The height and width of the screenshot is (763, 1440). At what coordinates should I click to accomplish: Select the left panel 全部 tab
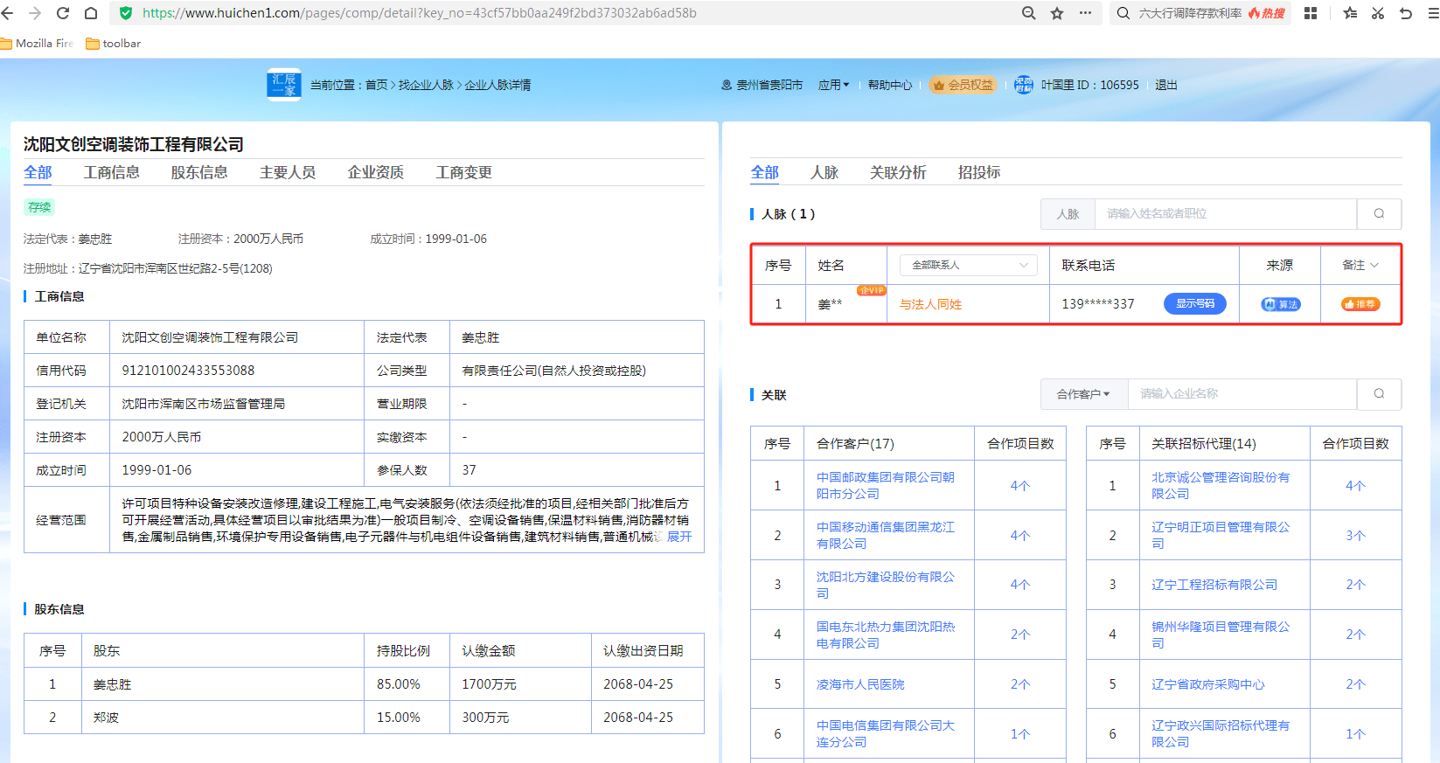38,172
